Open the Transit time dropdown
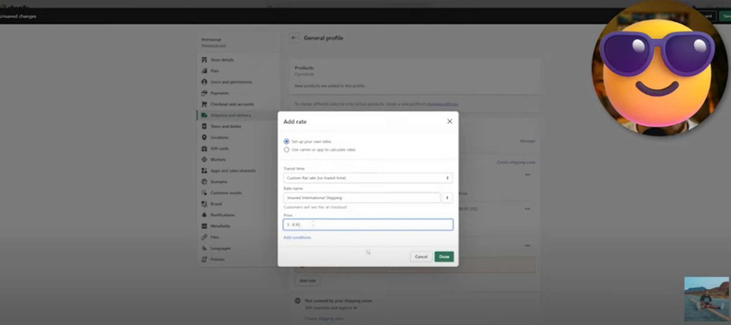 coord(368,178)
